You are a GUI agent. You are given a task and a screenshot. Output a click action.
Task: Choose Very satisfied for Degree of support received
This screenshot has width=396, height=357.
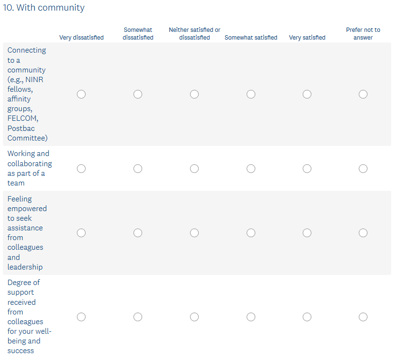point(307,317)
